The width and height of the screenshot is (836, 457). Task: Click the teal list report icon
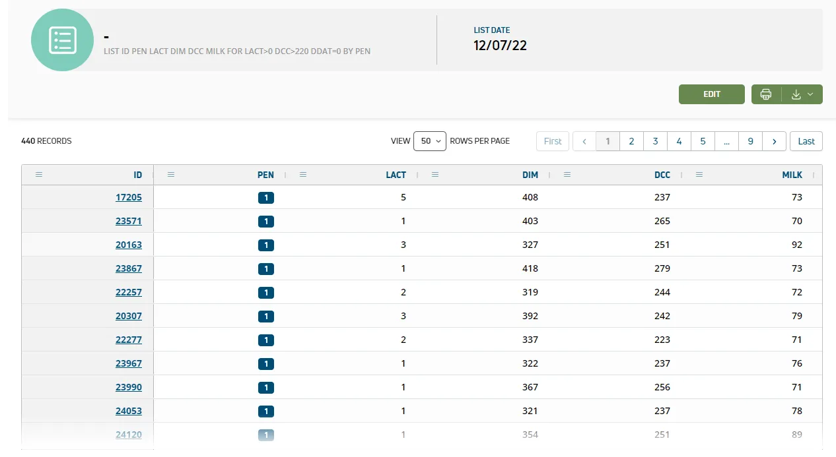point(63,40)
